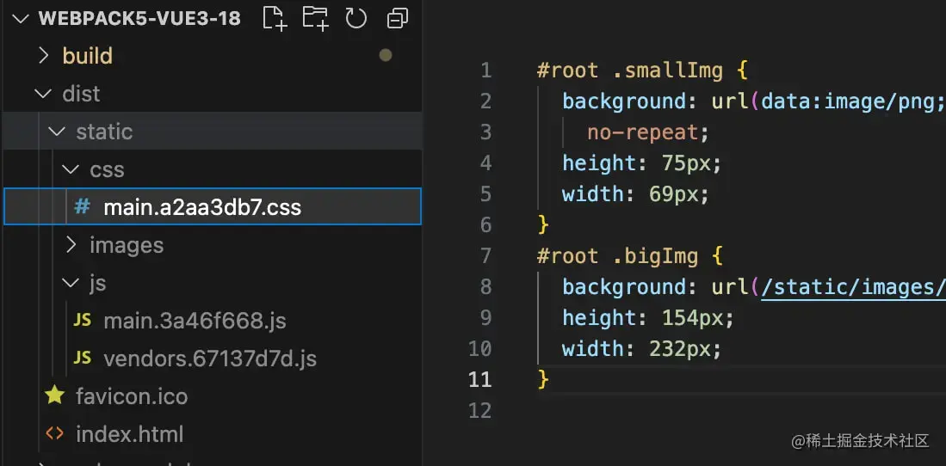Refresh the explorer with the Refresh icon
Image resolution: width=946 pixels, height=466 pixels.
point(356,18)
